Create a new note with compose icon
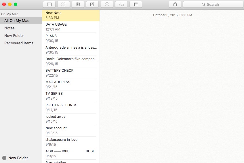The width and height of the screenshot is (244, 163). point(92,4)
